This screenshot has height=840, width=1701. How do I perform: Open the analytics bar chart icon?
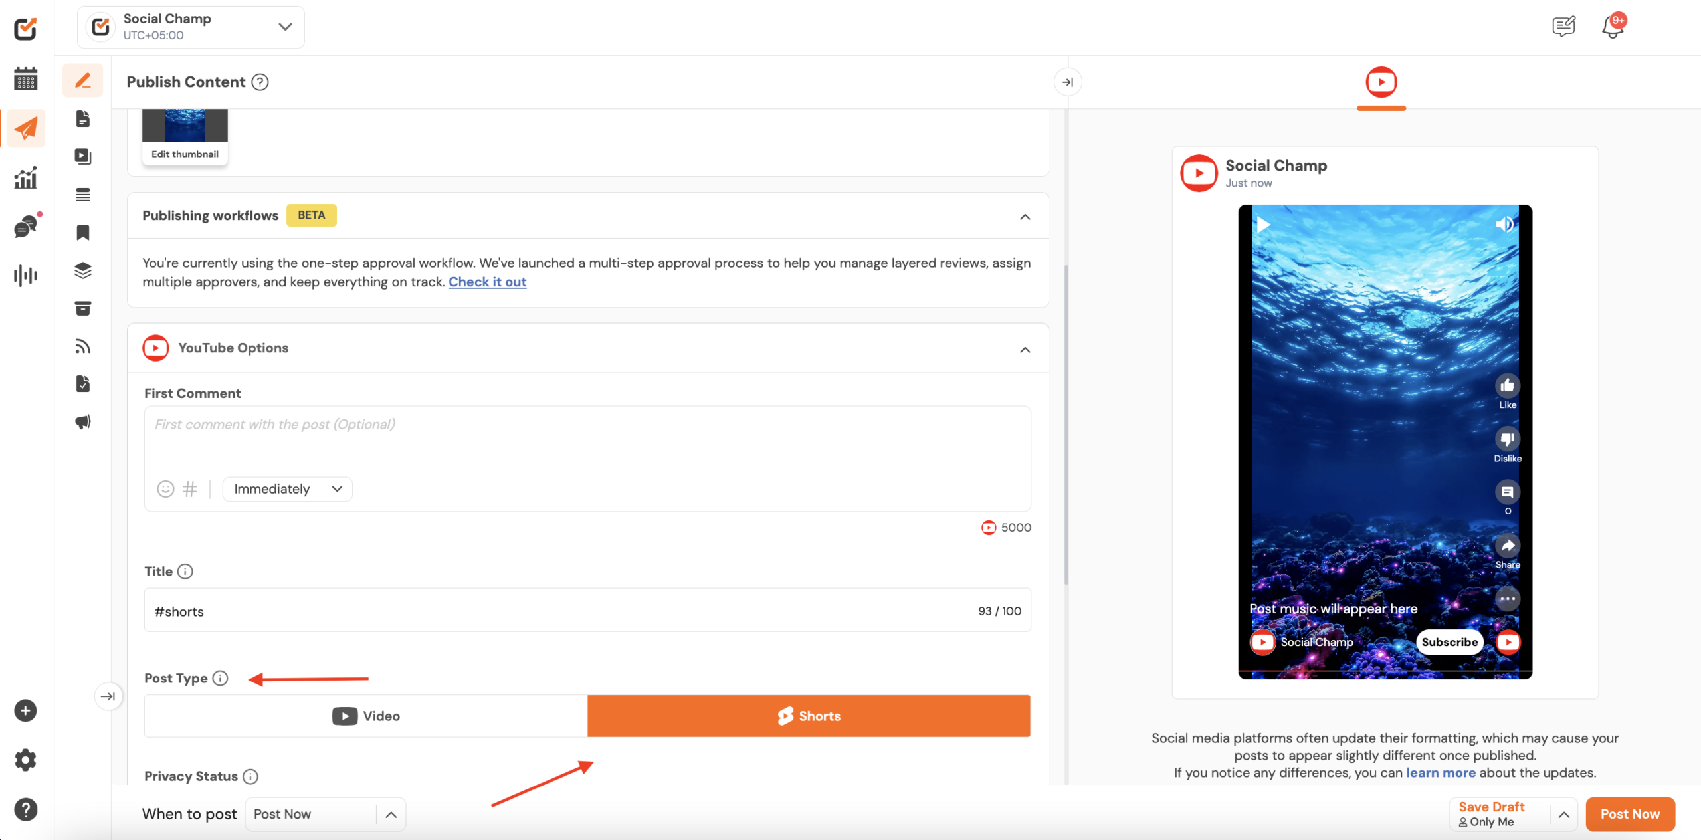(x=25, y=177)
